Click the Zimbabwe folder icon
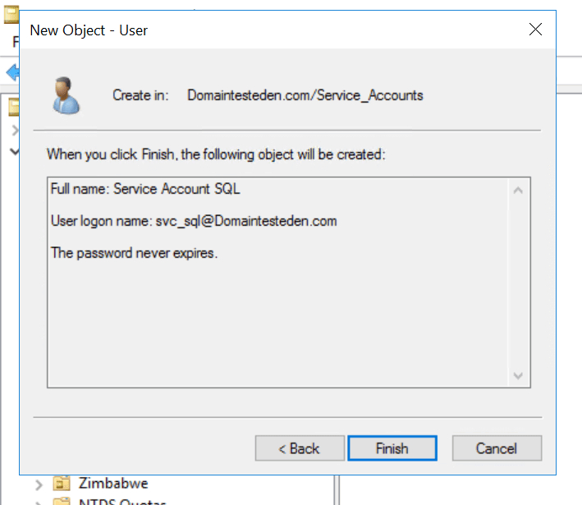 62,484
